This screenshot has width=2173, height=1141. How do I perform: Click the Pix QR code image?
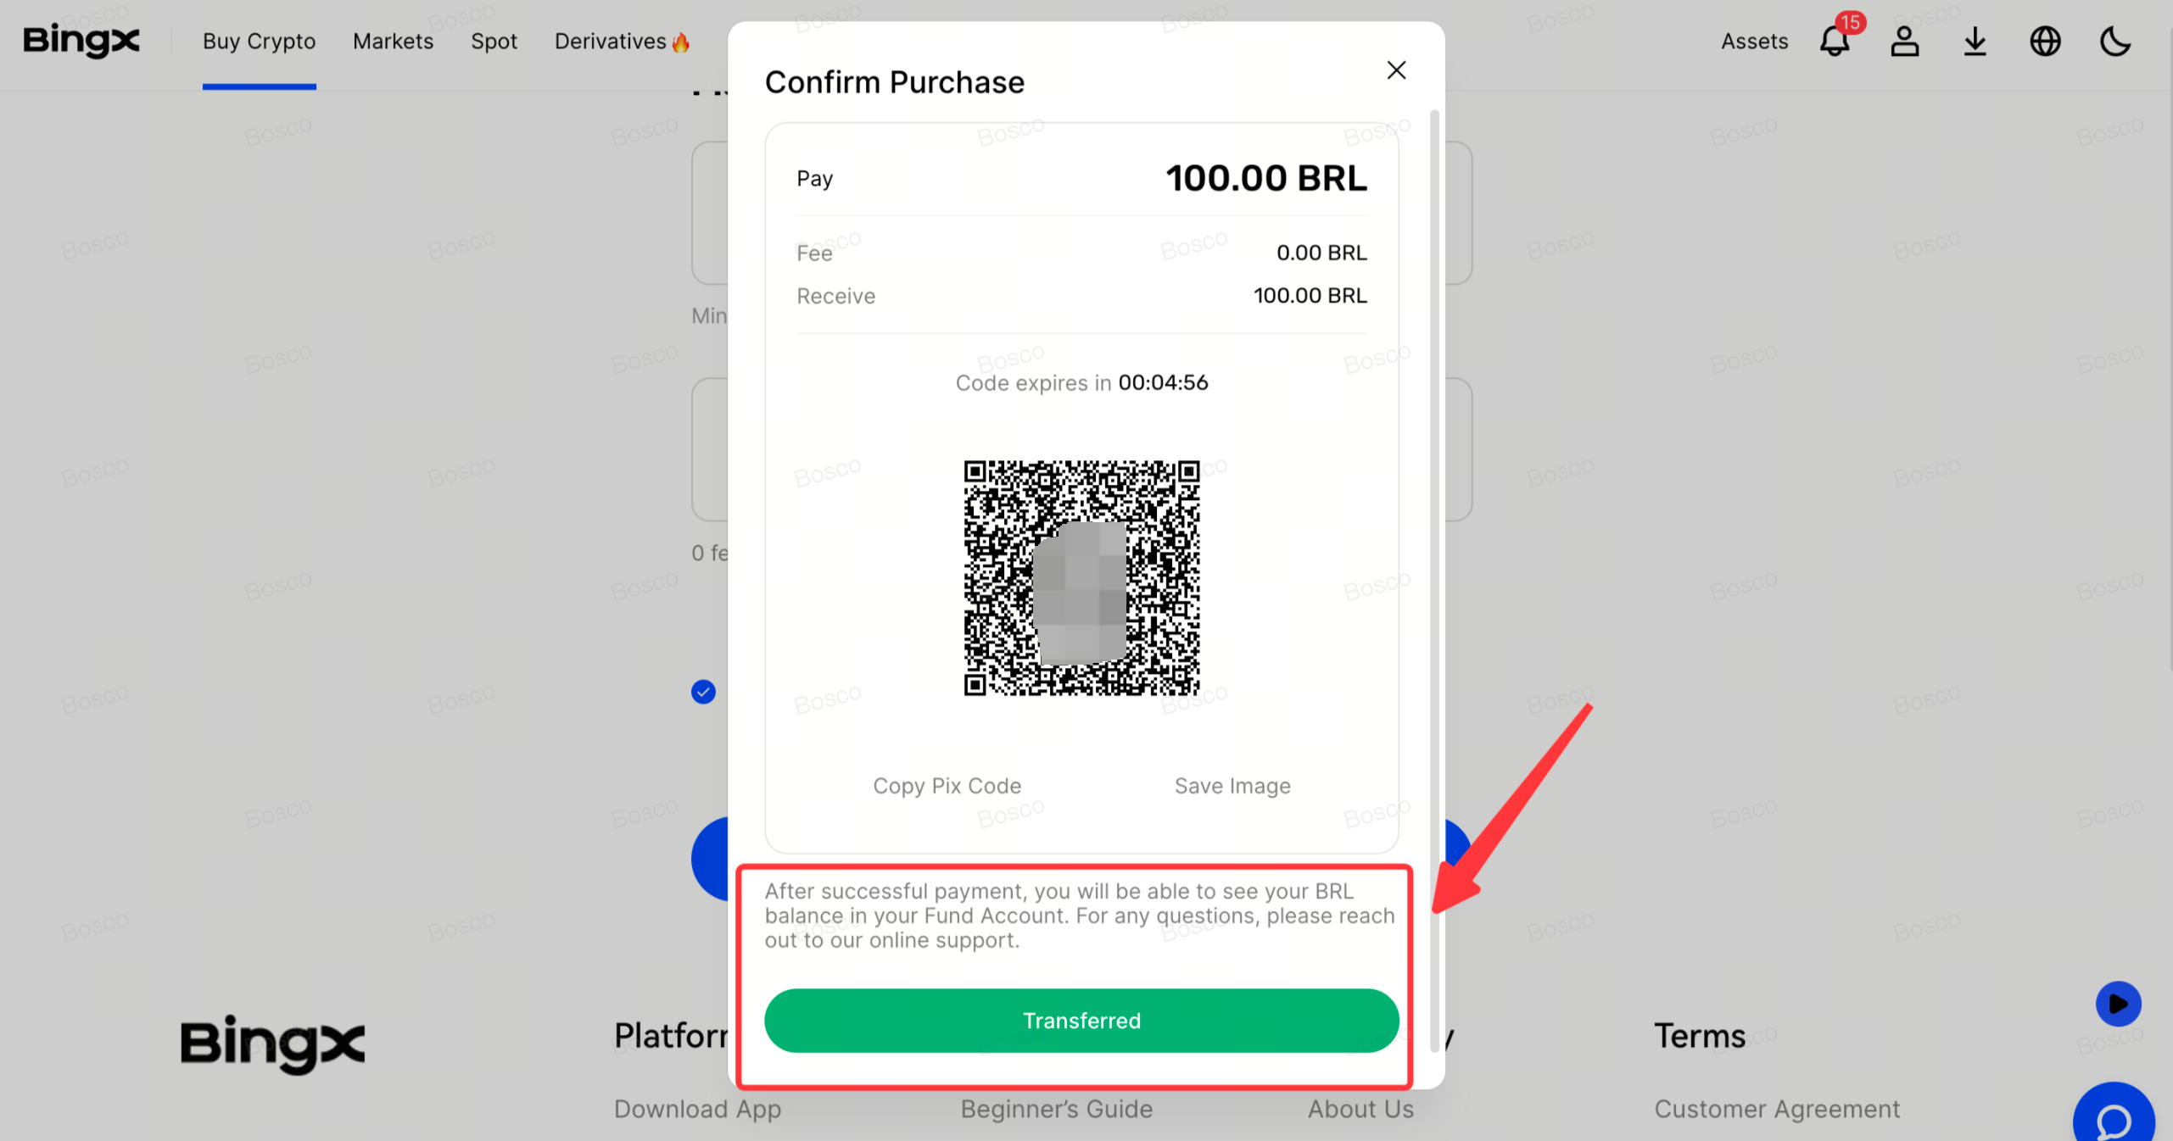click(1081, 578)
